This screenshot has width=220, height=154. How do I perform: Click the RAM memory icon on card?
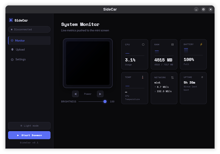click(x=172, y=45)
